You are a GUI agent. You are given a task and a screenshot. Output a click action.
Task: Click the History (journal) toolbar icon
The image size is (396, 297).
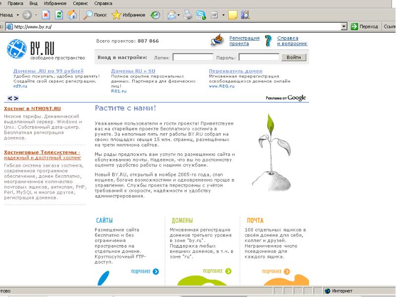click(155, 15)
